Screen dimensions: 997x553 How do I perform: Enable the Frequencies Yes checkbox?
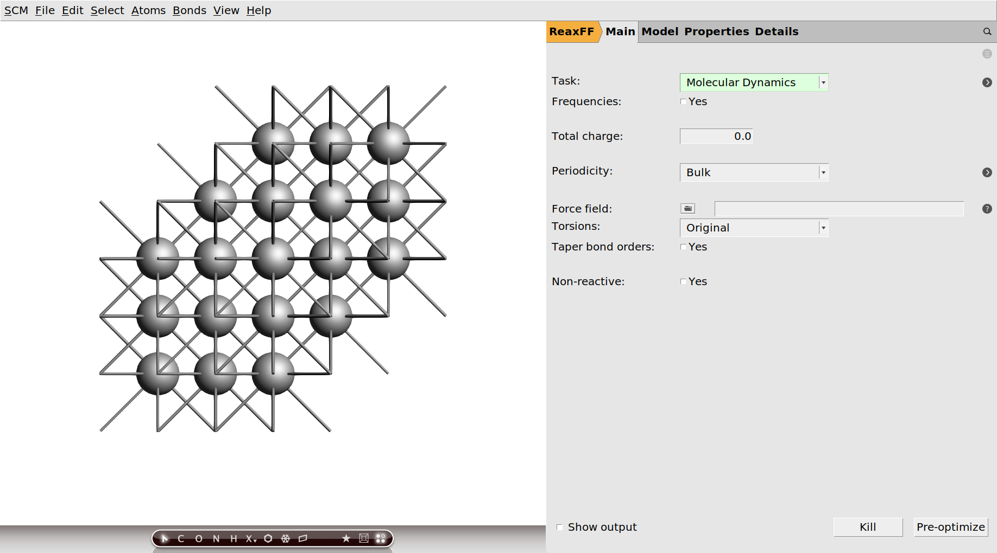pos(683,101)
